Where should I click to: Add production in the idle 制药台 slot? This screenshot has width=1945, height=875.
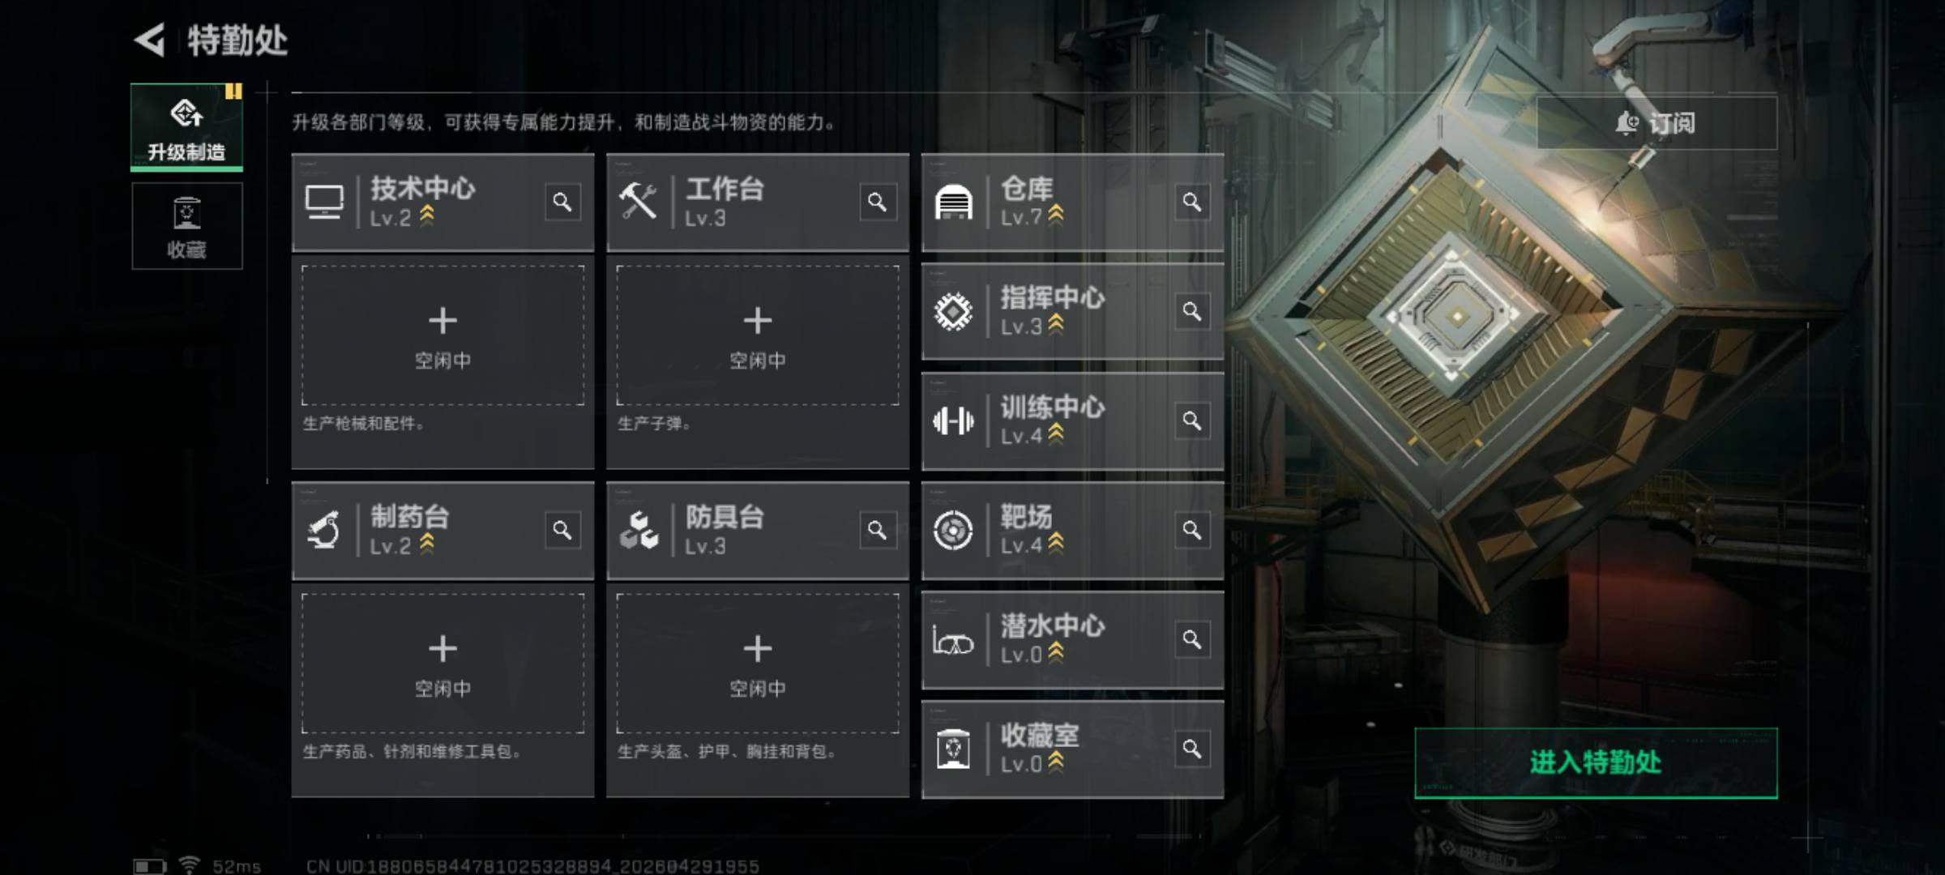click(x=442, y=664)
